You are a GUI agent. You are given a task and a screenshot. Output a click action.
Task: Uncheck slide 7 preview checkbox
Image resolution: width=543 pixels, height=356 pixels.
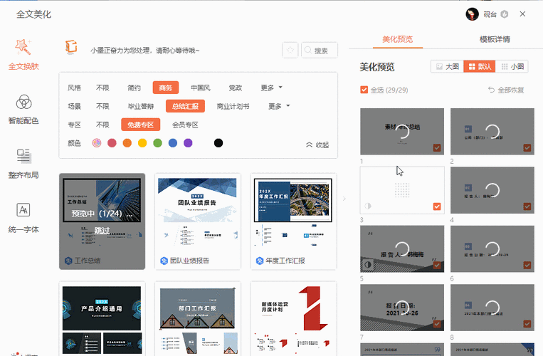[x=437, y=324]
